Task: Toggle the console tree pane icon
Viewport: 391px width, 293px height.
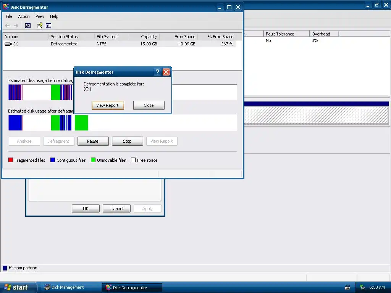Action: [27, 26]
